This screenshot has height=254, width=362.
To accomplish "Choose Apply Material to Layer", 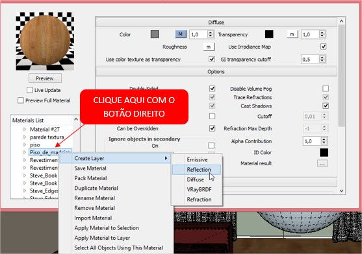I will 116,238.
